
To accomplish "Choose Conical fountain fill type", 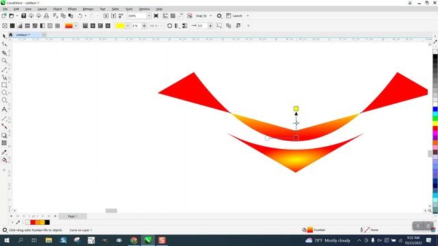I will 101,26.
